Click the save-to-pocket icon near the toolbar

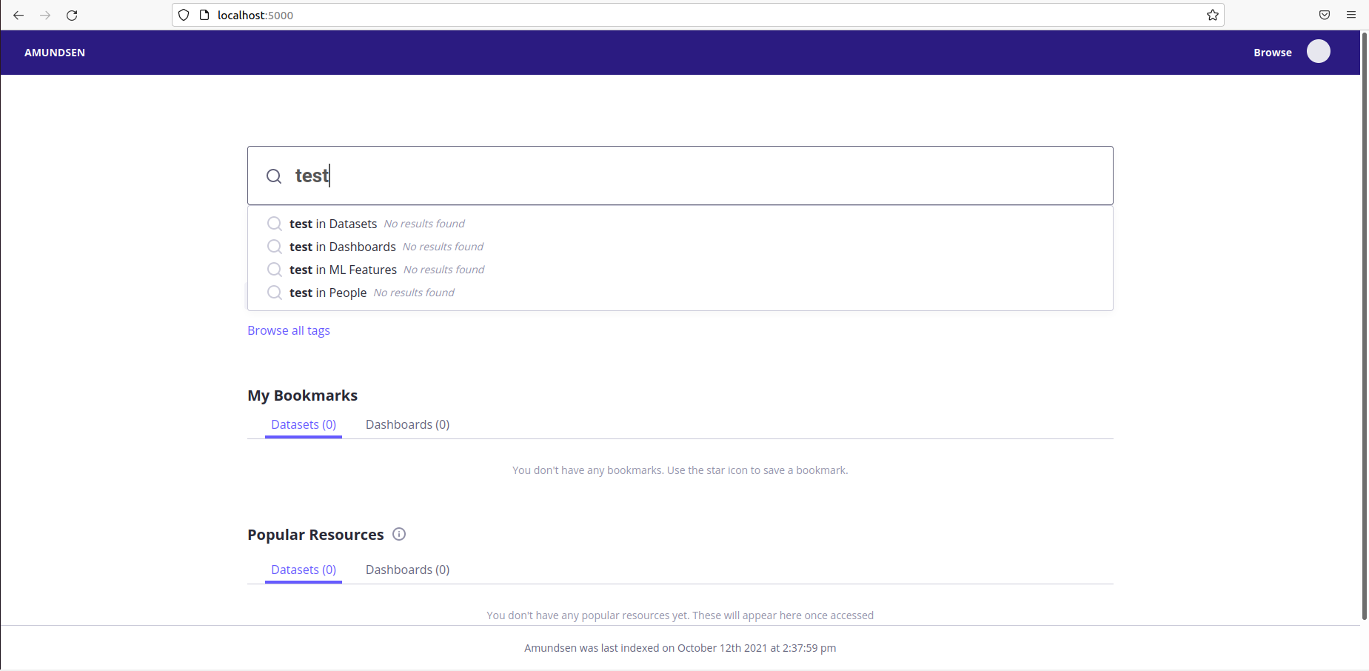(x=1324, y=15)
